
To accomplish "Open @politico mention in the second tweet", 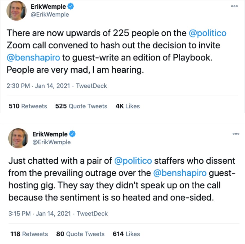I will [x=133, y=160].
